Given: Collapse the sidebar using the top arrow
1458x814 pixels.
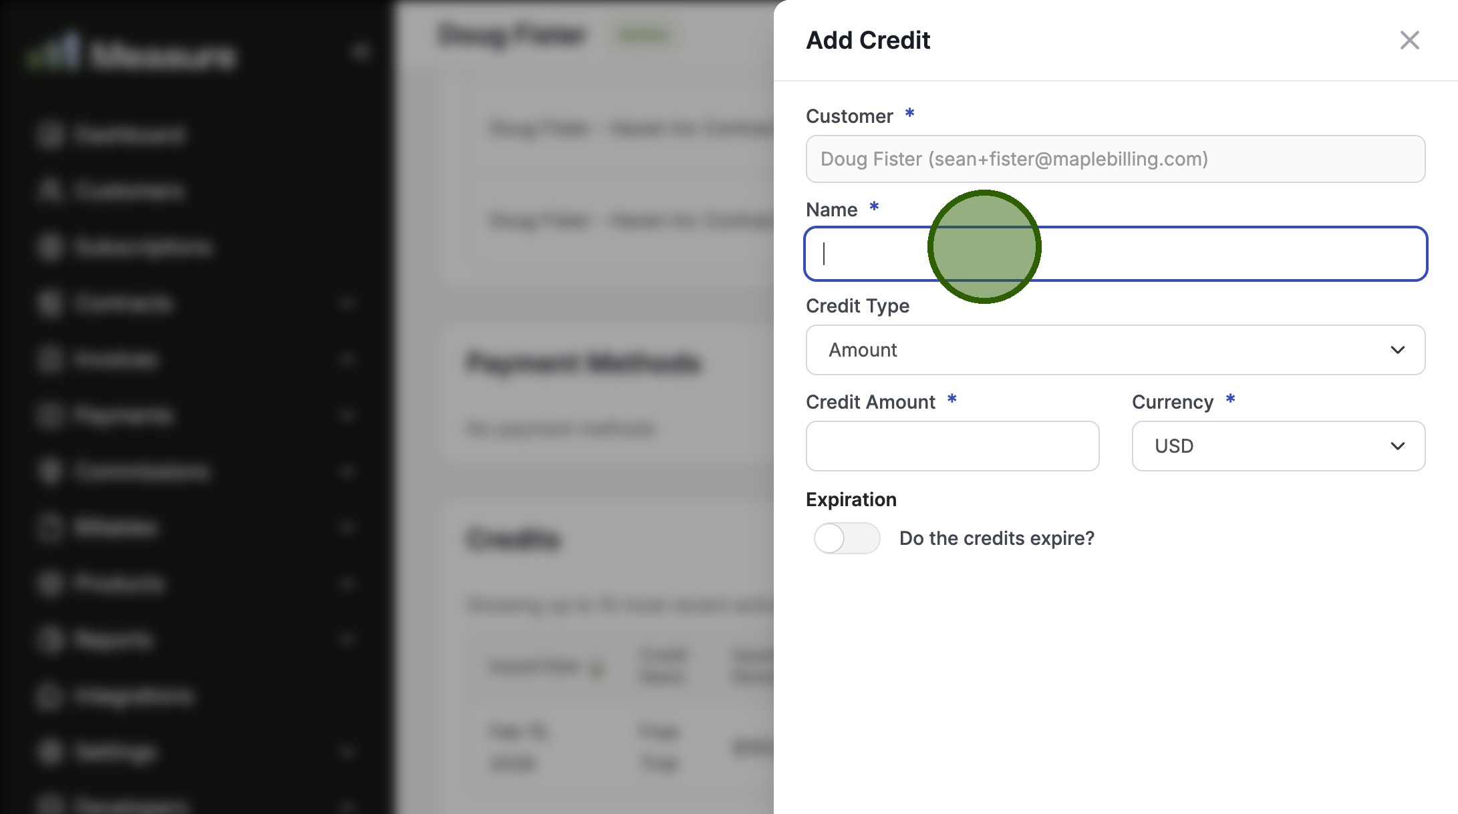Looking at the screenshot, I should [x=361, y=51].
